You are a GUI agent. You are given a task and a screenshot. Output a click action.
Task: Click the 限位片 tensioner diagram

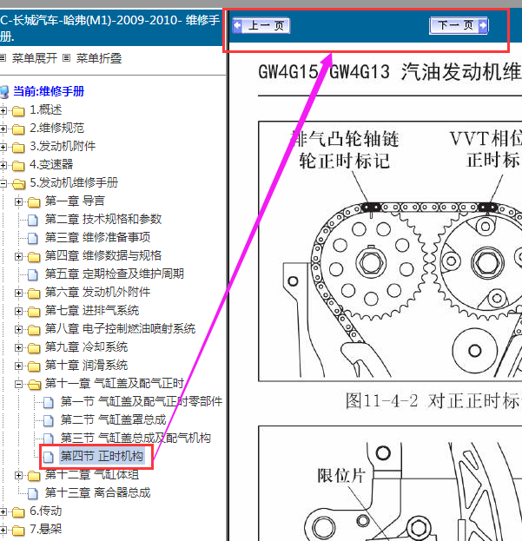[390, 484]
